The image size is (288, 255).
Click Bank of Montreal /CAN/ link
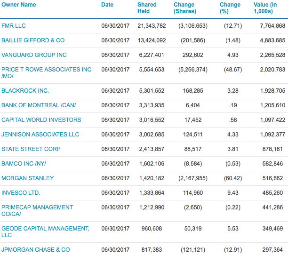pyautogui.click(x=39, y=105)
